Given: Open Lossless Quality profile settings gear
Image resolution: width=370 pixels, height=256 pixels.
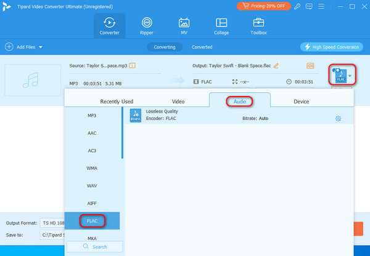Looking at the screenshot, I should coord(338,119).
